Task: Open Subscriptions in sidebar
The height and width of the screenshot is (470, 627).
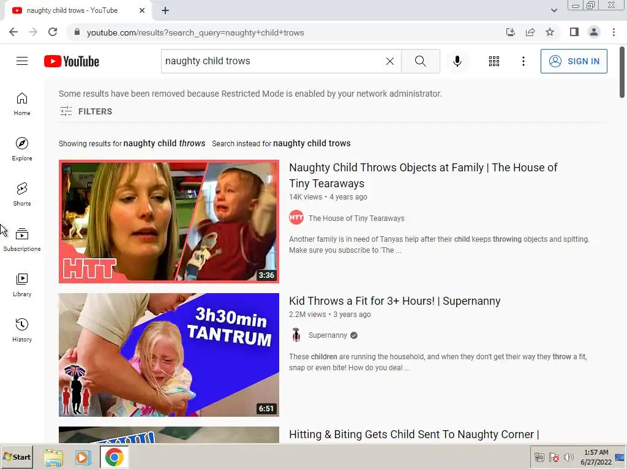Action: (22, 239)
